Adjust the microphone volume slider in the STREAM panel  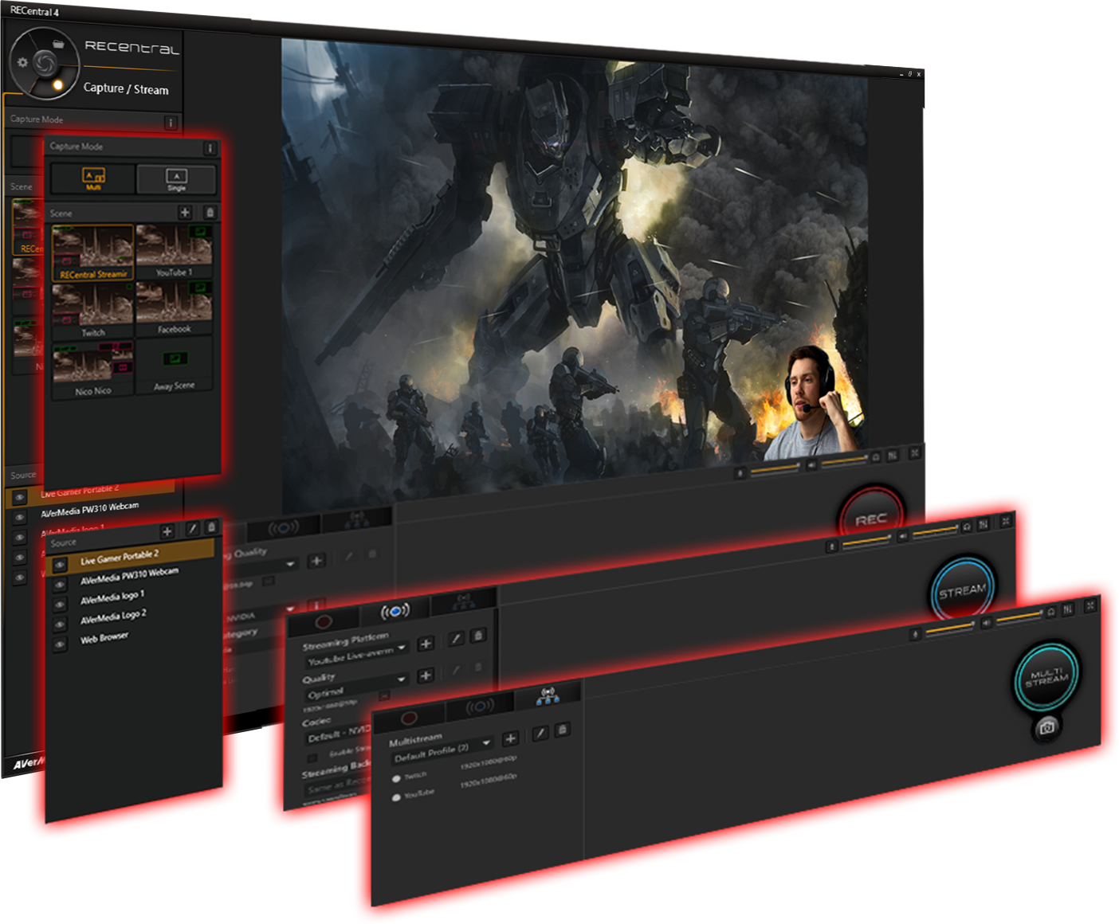(866, 542)
